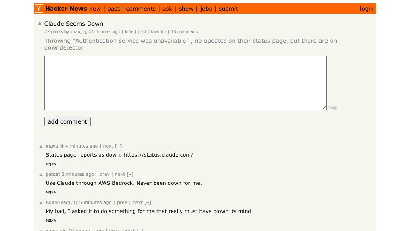410x231 pixels.
Task: Open the status.claude.com link
Action: (x=158, y=155)
